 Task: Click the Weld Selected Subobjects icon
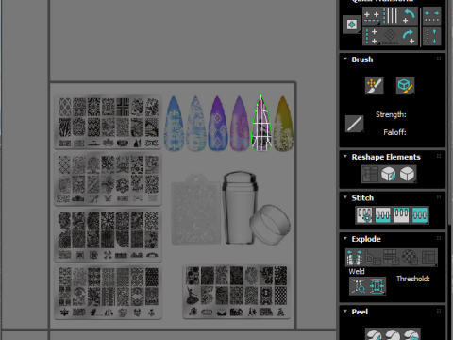377,286
